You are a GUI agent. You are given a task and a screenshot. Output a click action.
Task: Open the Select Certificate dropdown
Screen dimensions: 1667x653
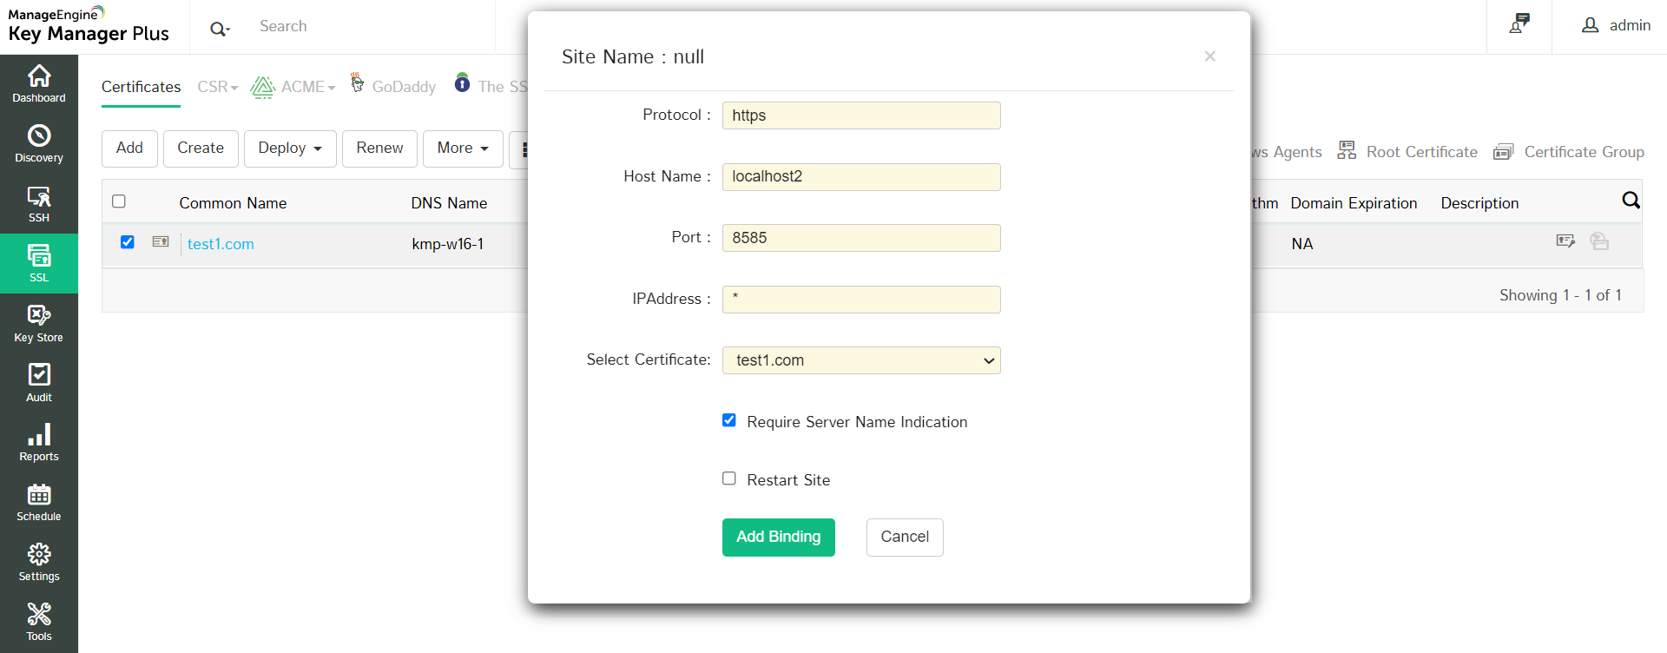click(860, 360)
